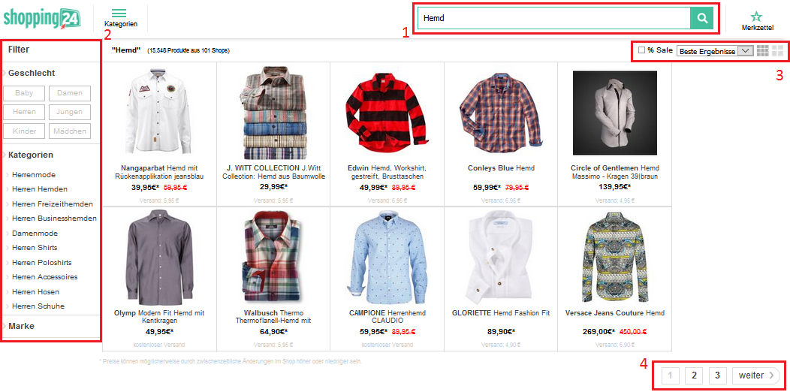
Task: Select Herren Hemden category
Action: tap(39, 189)
